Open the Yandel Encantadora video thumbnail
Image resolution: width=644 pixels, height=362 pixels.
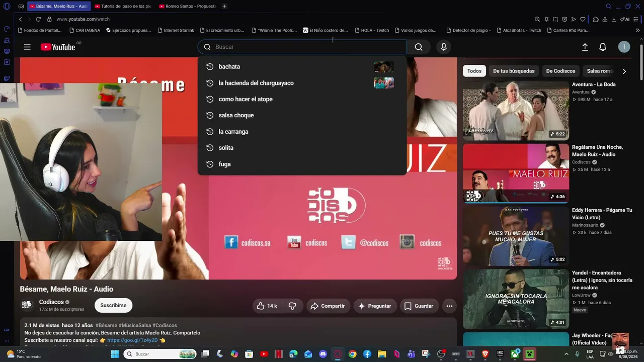[x=516, y=299]
